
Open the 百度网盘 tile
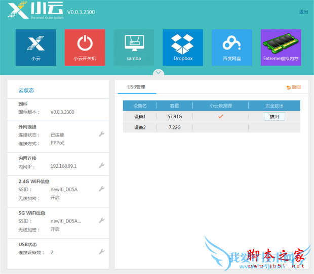pyautogui.click(x=232, y=48)
